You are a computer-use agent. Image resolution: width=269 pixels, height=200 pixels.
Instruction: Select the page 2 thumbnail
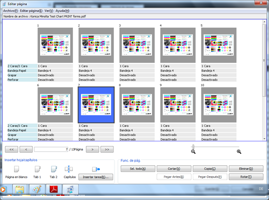click(x=96, y=45)
